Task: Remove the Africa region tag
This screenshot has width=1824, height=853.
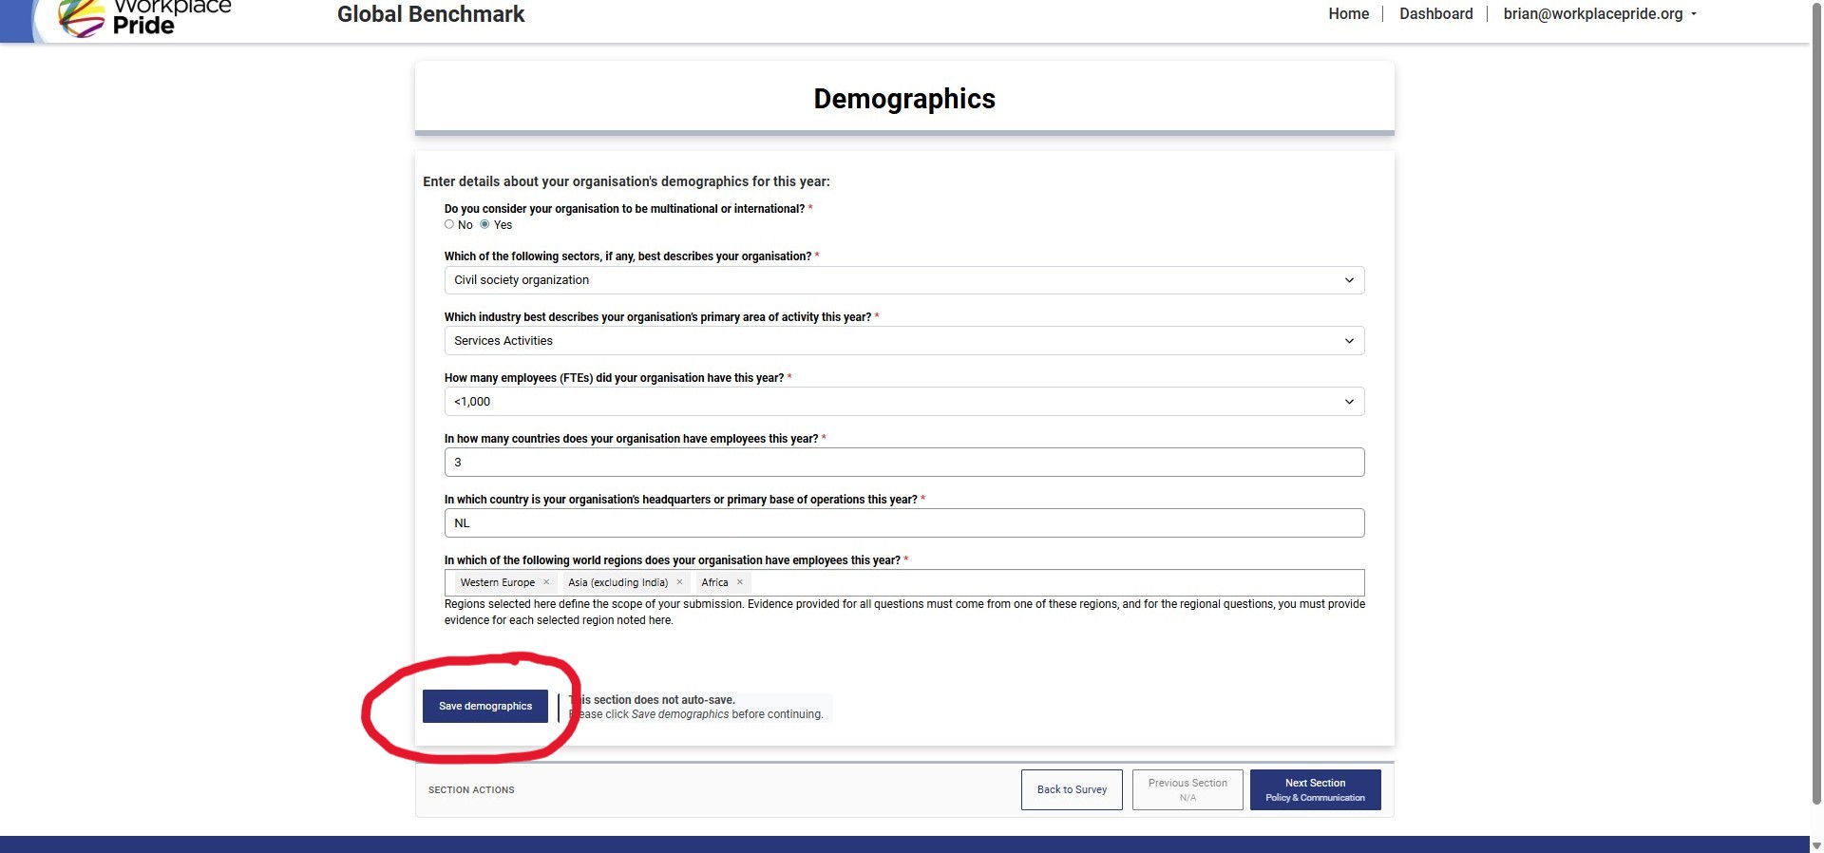Action: click(740, 582)
